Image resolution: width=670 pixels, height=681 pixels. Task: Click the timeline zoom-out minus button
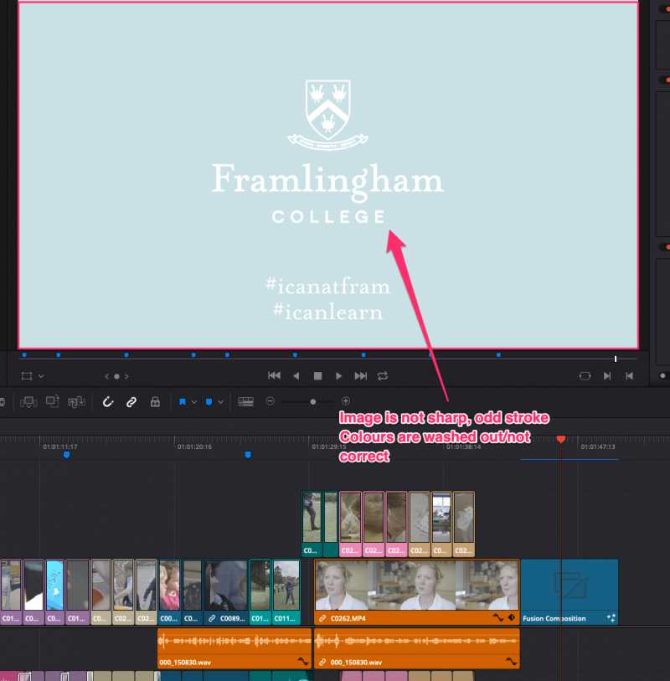(271, 401)
